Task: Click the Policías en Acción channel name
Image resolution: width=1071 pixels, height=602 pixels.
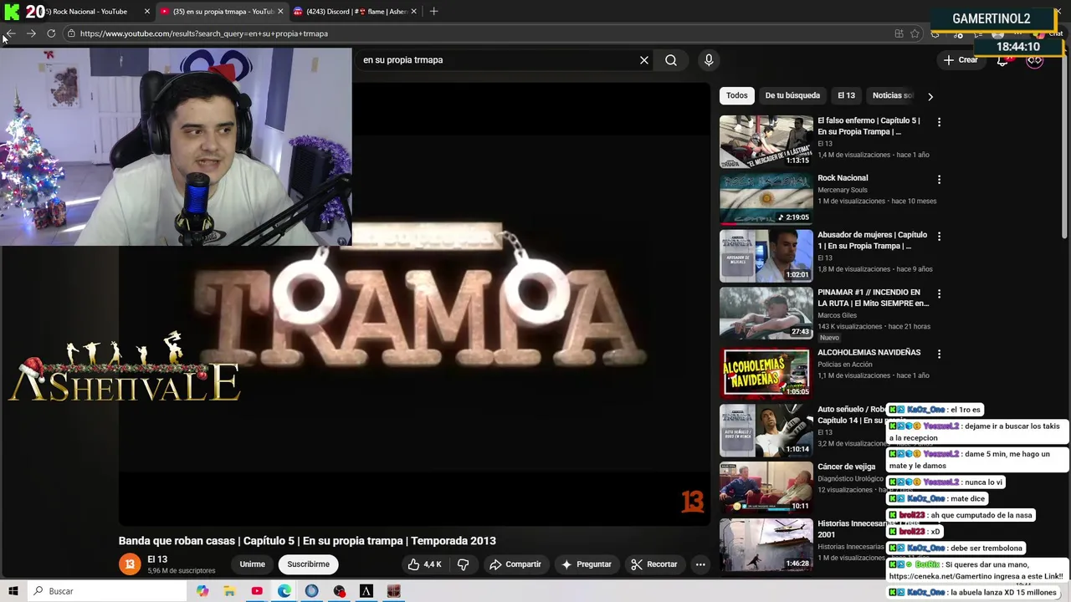Action: point(845,364)
